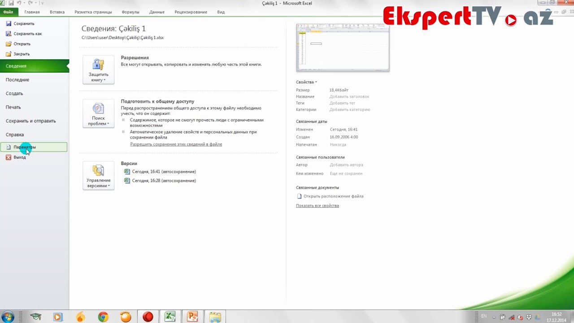Click the Excel taskbar icon
574x323 pixels.
[170, 317]
